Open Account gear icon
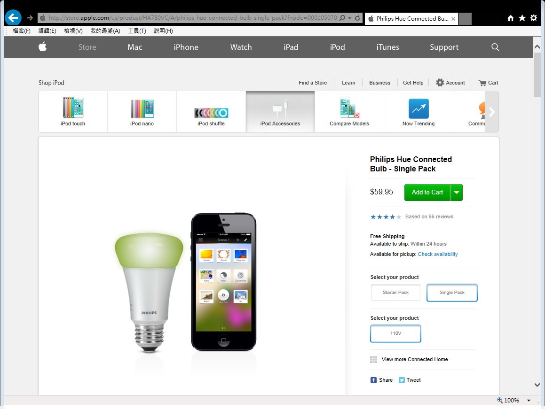This screenshot has width=545, height=409. coord(440,83)
